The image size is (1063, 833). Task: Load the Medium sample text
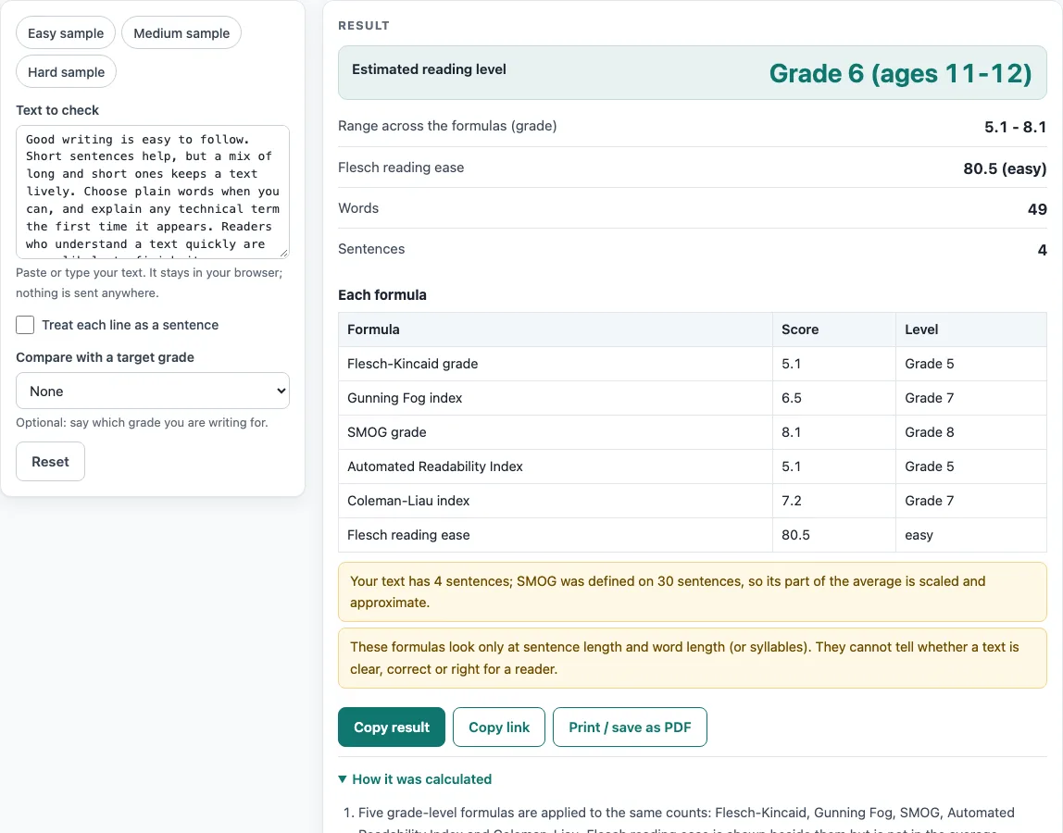pyautogui.click(x=181, y=33)
